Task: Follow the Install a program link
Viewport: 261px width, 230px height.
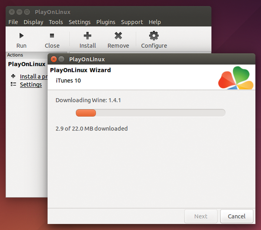Action: [x=33, y=76]
